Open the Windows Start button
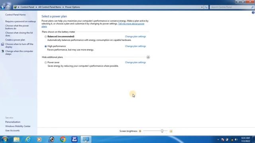255x143 pixels. pos(5,139)
